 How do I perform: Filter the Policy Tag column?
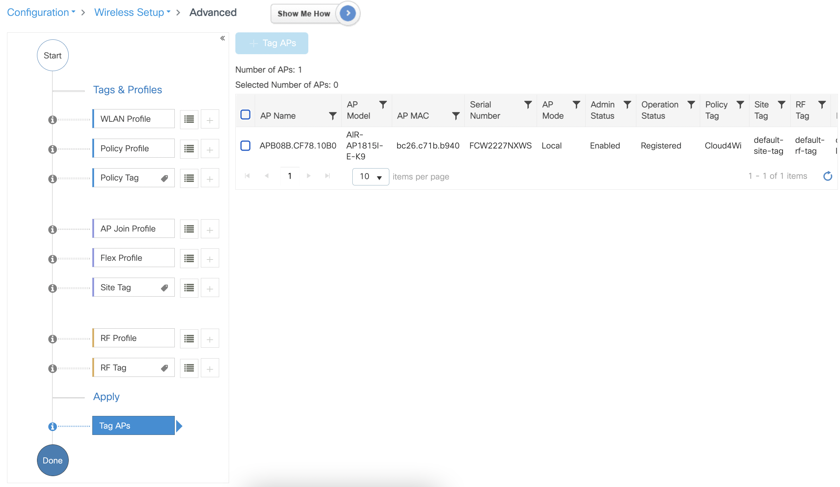click(740, 105)
